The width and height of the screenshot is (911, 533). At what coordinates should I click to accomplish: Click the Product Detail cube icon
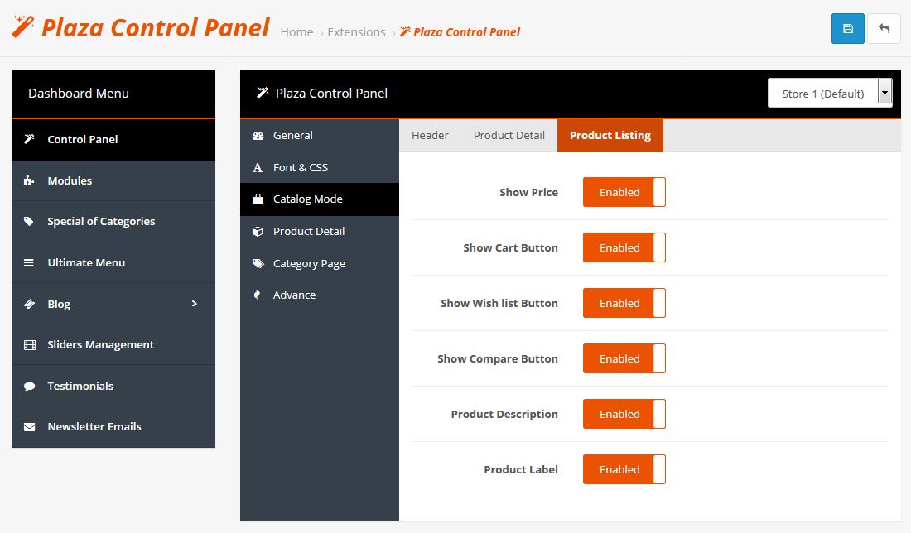[x=258, y=232]
